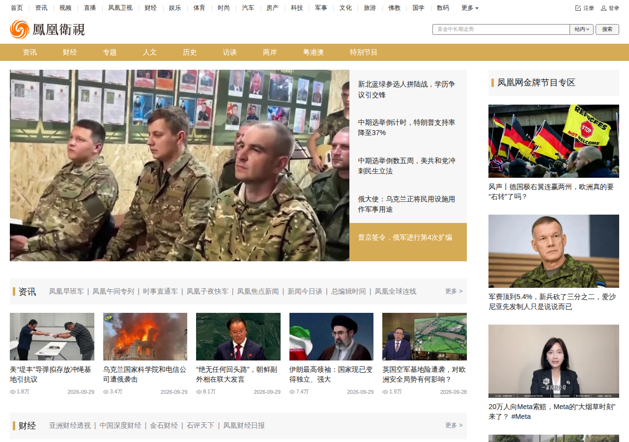Click the login (登录) person icon
Screen dimensions: 629x442
click(x=603, y=8)
